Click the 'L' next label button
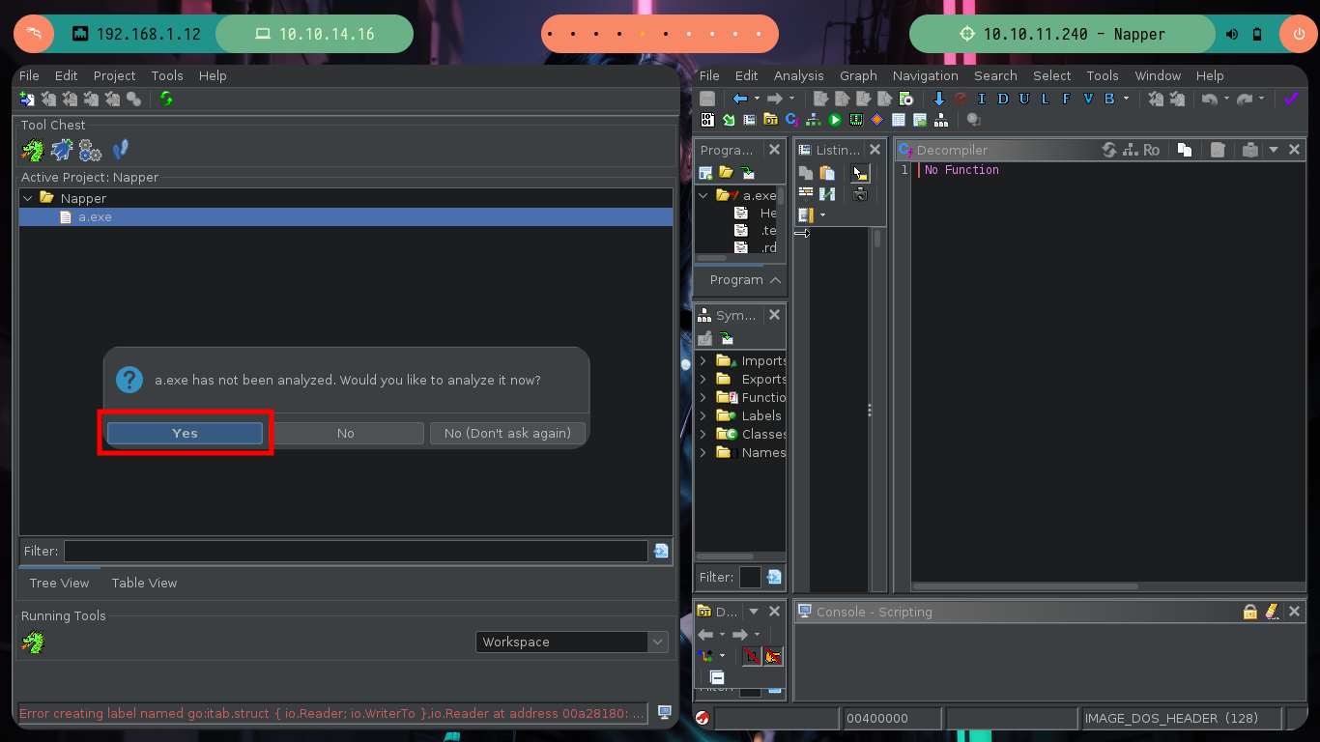1320x742 pixels. [x=1045, y=99]
